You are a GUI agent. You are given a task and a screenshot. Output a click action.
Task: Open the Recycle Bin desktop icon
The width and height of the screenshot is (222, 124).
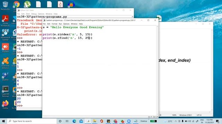5,6
